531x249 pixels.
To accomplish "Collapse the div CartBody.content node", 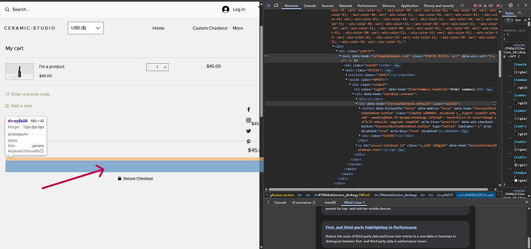I will click(x=353, y=94).
